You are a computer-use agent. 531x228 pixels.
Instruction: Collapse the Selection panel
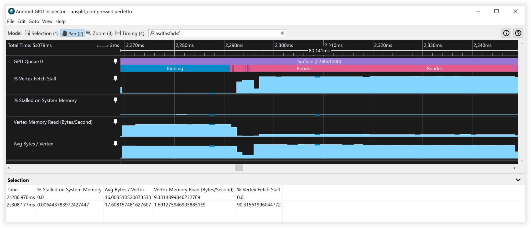tap(518, 180)
